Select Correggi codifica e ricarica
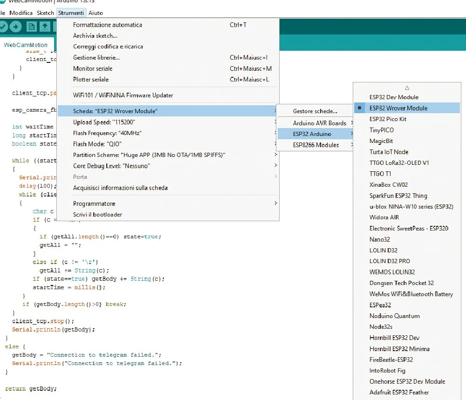Image resolution: width=466 pixels, height=400 pixels. pyautogui.click(x=168, y=47)
